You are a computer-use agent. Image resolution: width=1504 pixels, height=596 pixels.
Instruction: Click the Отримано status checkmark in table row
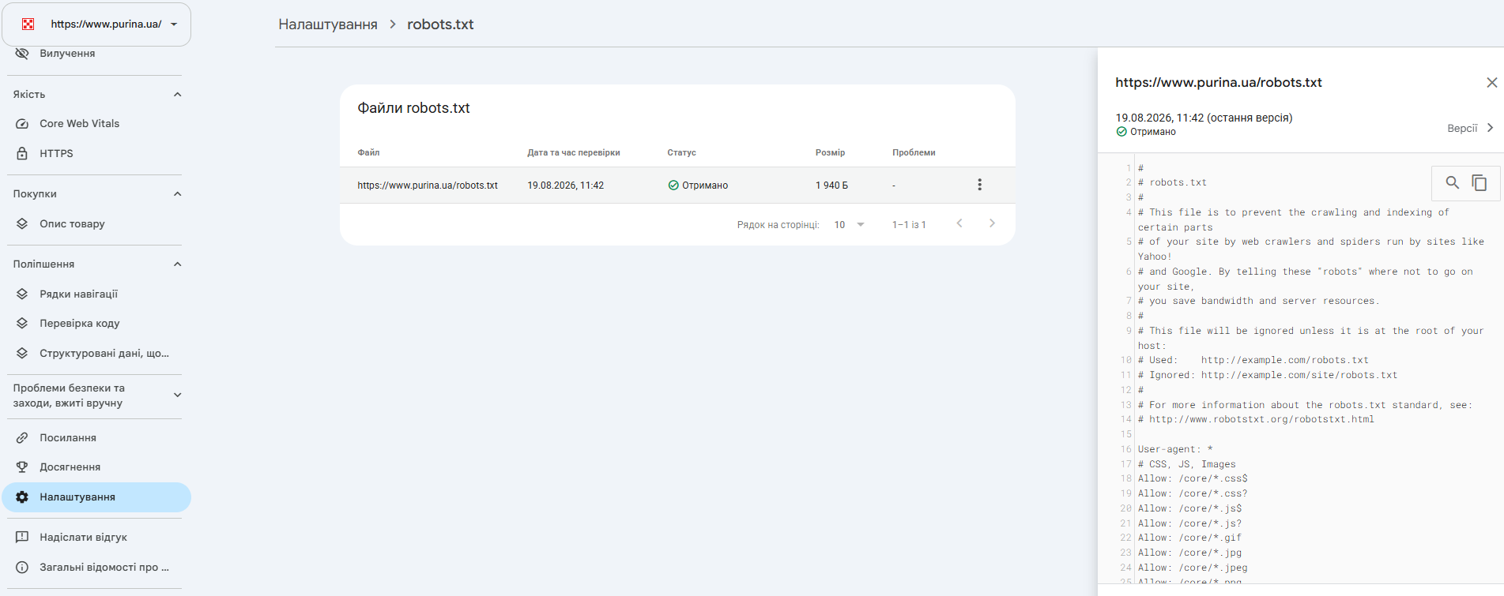pos(673,186)
